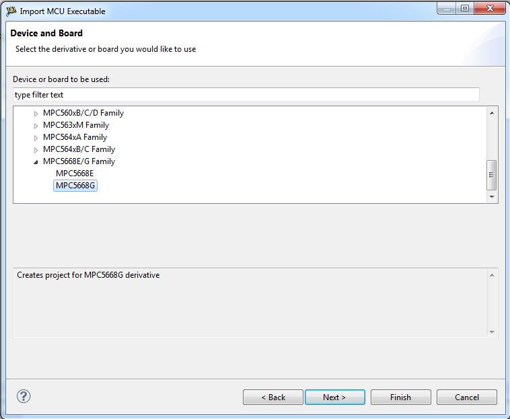Image resolution: width=510 pixels, height=419 pixels.
Task: Select the MPC564xA Family item
Action: pos(75,137)
